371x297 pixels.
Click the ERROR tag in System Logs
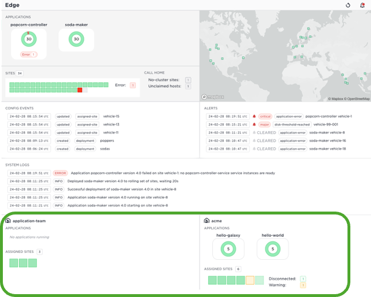[60, 173]
